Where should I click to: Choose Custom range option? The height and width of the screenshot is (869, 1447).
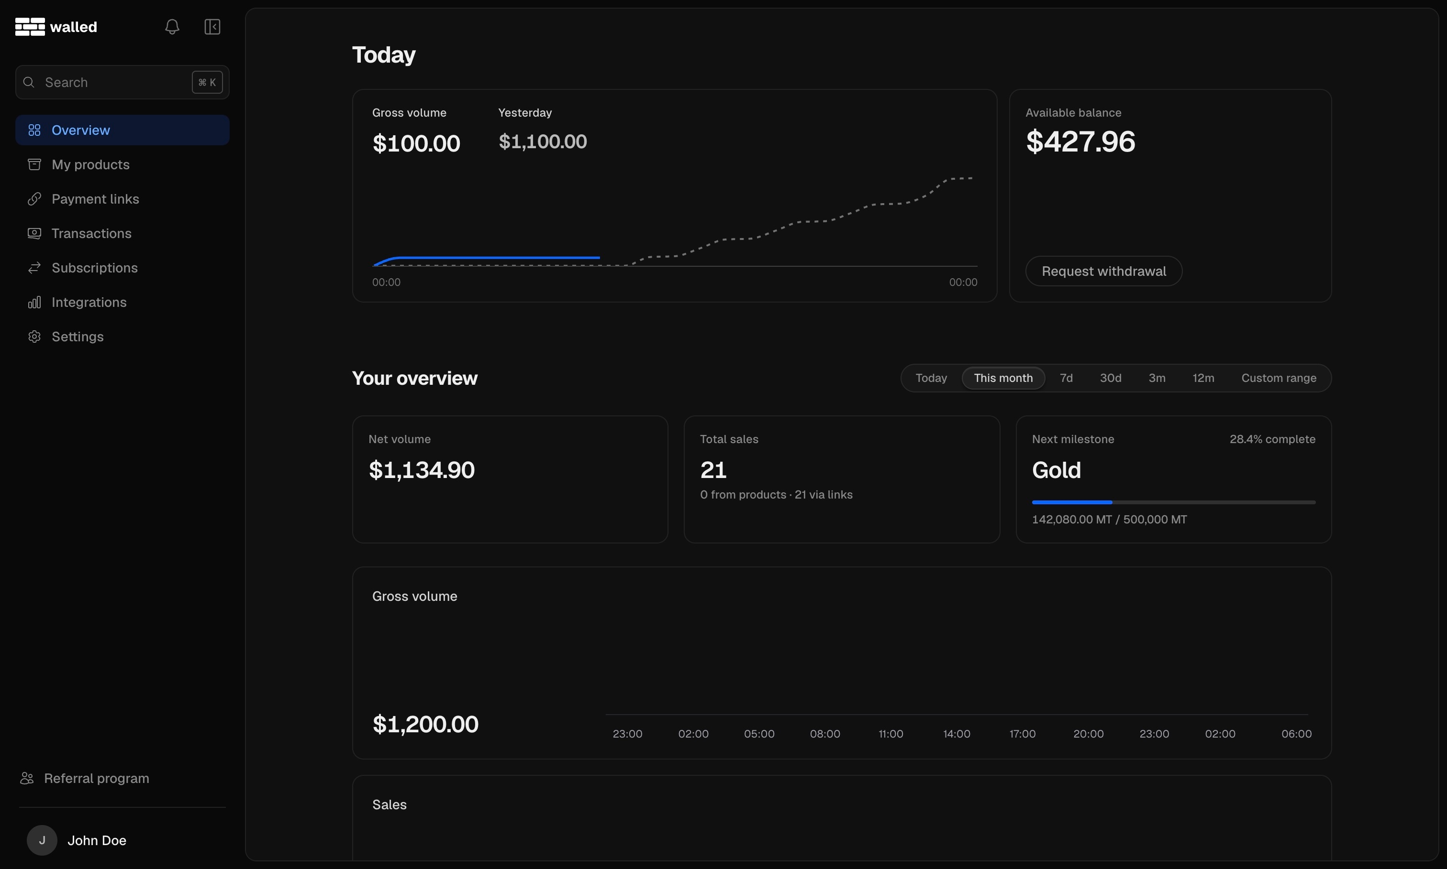(x=1279, y=378)
